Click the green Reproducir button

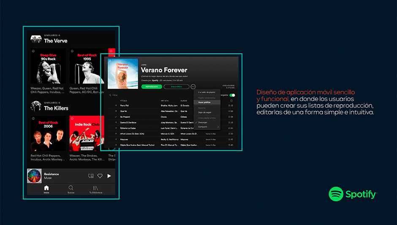[x=152, y=87]
